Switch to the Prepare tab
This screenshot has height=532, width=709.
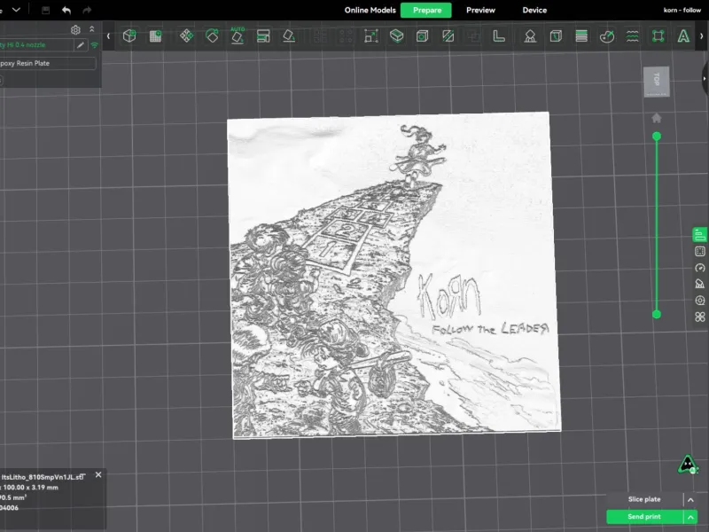coord(426,10)
